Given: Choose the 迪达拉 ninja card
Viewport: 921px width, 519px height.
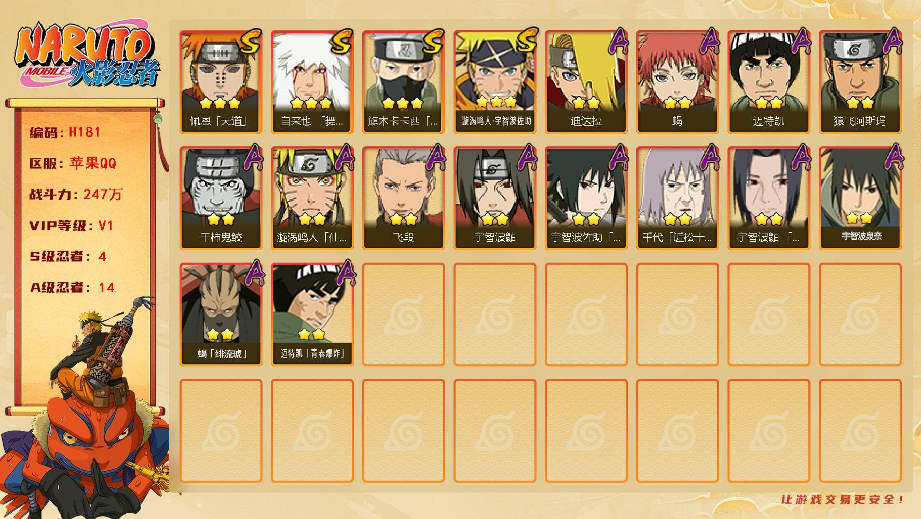Looking at the screenshot, I should [586, 82].
